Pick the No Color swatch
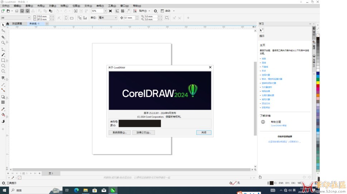The height and width of the screenshot is (194, 347). click(318, 35)
